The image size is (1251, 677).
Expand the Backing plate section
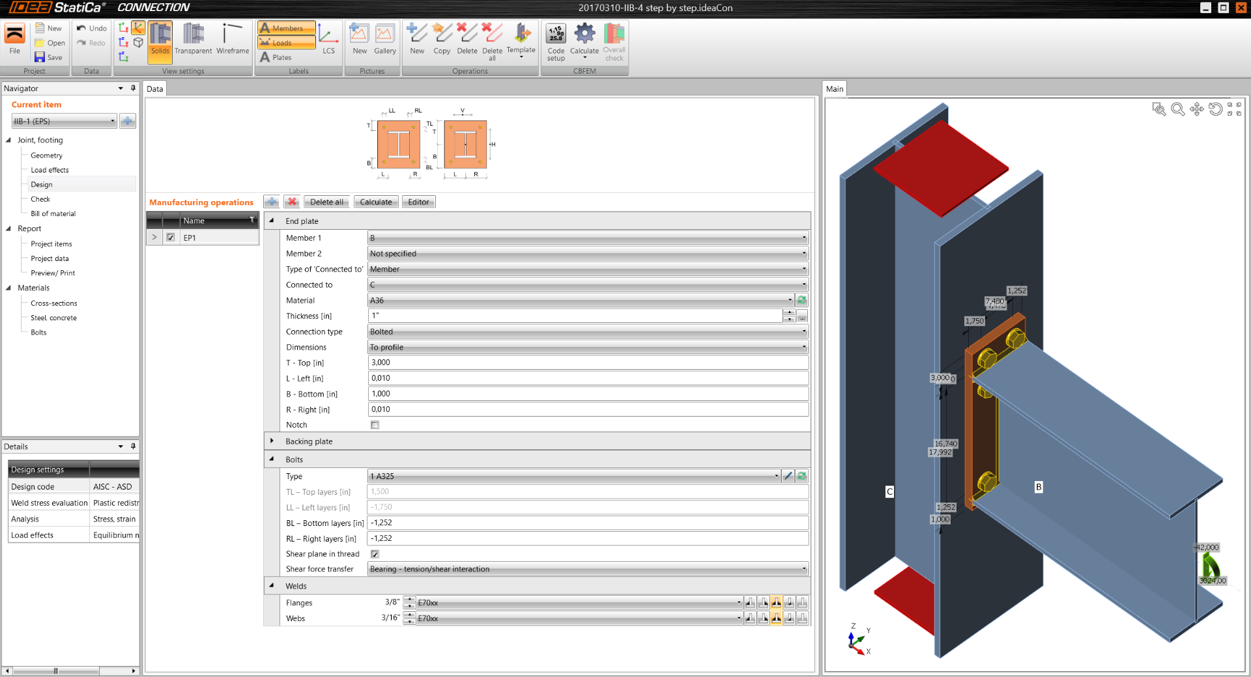(272, 441)
